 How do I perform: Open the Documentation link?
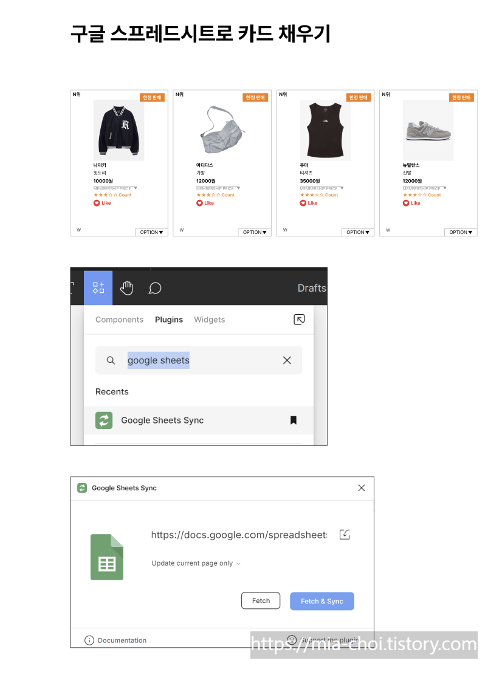[122, 640]
